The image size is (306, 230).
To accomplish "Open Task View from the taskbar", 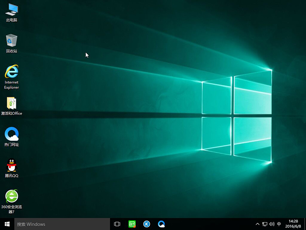I will 117,224.
